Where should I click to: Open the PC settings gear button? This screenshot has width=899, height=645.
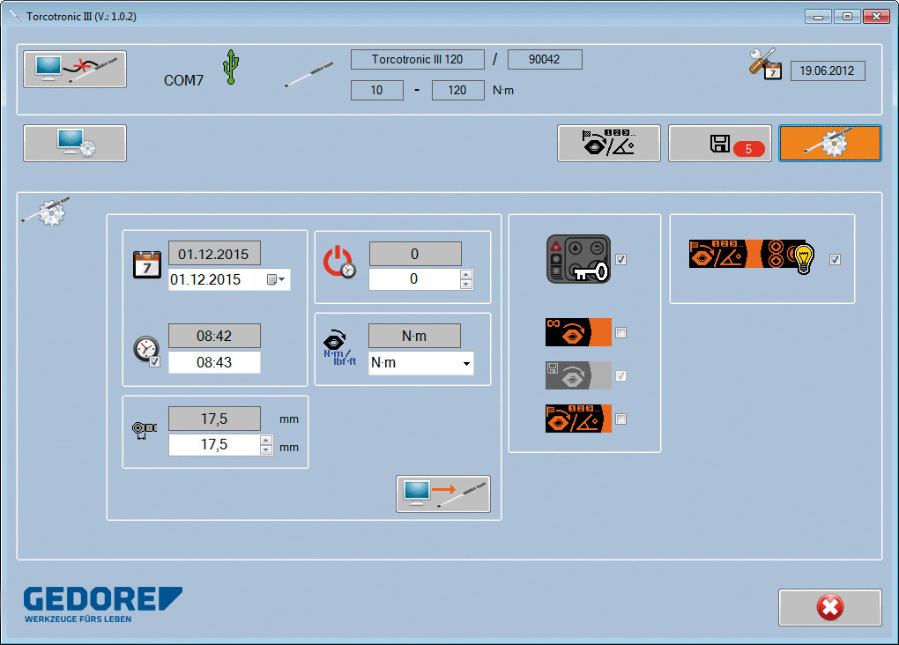click(75, 144)
